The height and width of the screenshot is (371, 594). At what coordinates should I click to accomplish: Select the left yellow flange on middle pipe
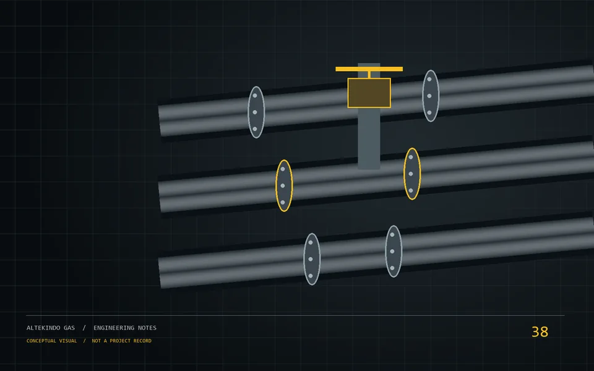[284, 185]
